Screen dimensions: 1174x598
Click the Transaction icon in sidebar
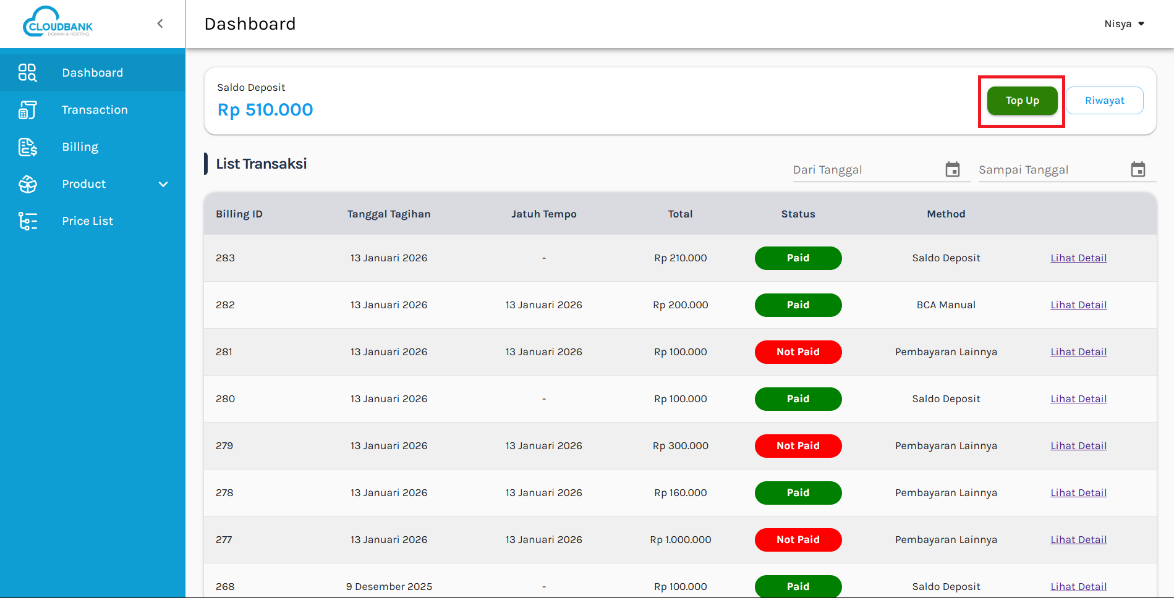(27, 110)
